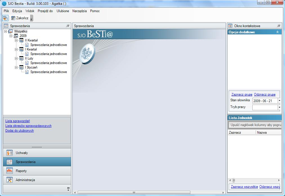Screen dimensions: 285x196
Task: Open the Lista sprawozdań link
Action: [x=18, y=121]
